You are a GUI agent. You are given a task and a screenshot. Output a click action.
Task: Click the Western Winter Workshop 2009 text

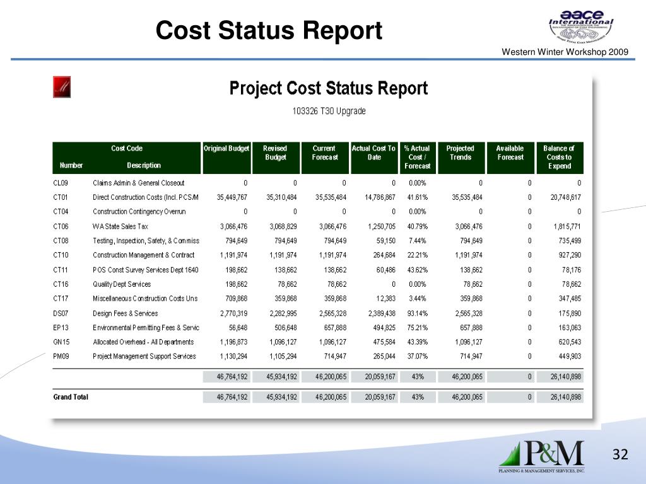coord(565,52)
